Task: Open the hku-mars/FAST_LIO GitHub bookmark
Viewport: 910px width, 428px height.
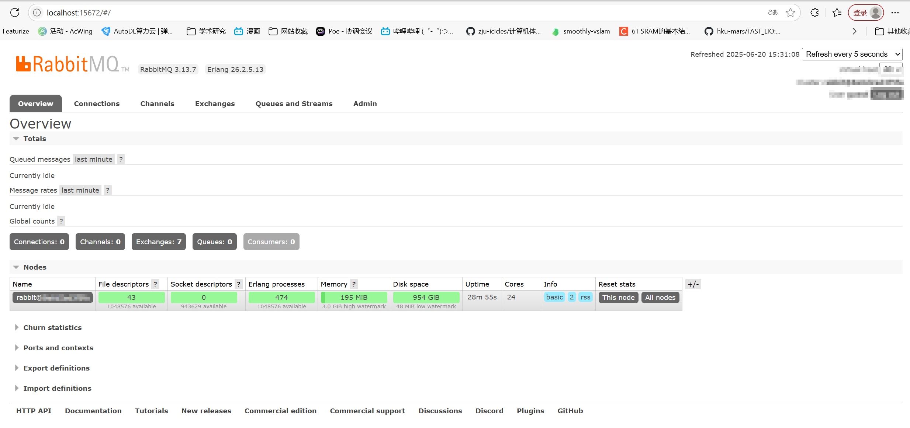Action: coord(741,31)
